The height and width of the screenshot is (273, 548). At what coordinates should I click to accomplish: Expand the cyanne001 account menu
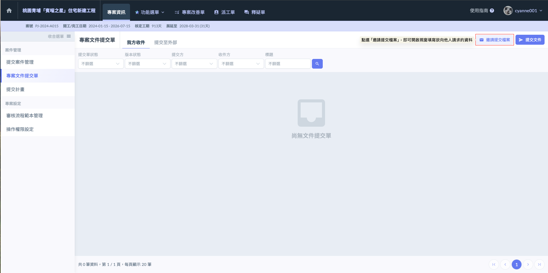(528, 11)
